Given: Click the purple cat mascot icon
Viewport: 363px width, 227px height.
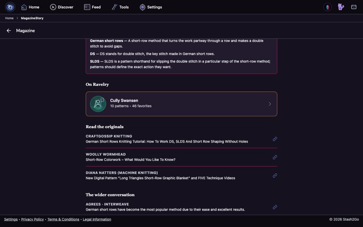Looking at the screenshot, I should coord(341,7).
